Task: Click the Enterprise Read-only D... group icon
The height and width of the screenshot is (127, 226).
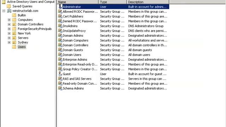Action: click(x=60, y=64)
